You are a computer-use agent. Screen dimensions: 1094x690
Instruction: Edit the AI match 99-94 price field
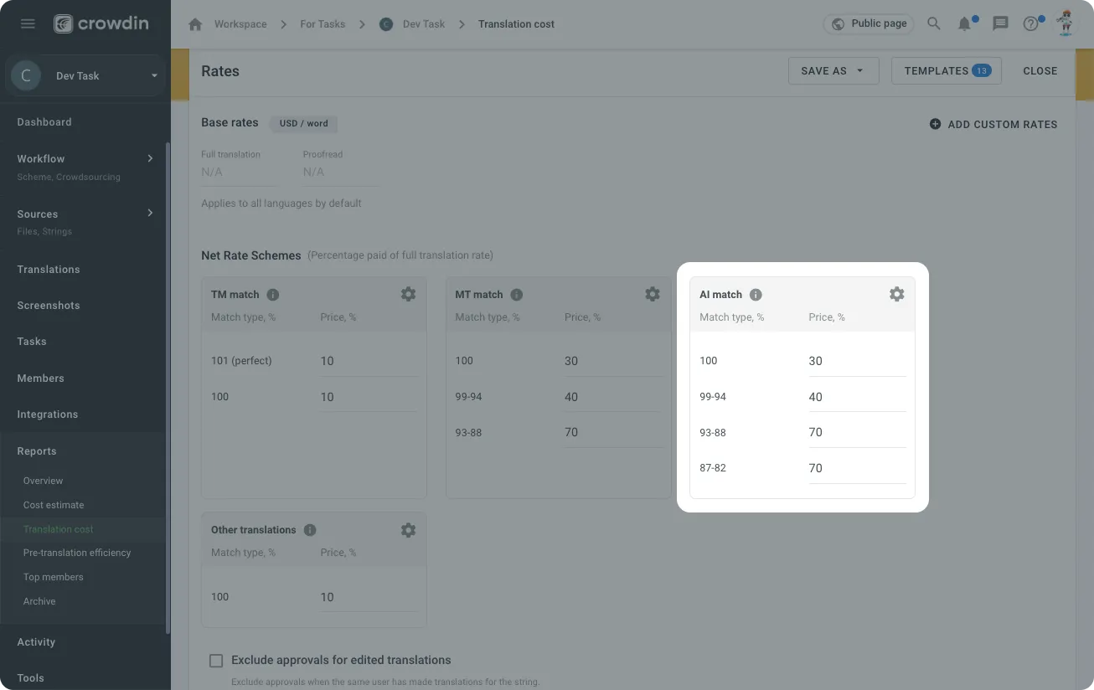856,398
